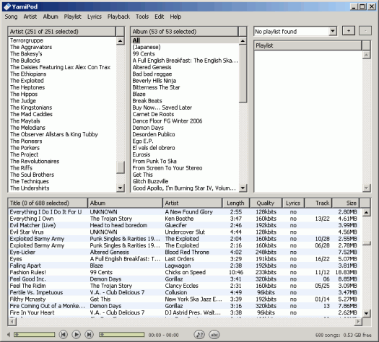Image resolution: width=379 pixels, height=342 pixels.
Task: Select artist The Techniques
Action: click(62, 181)
